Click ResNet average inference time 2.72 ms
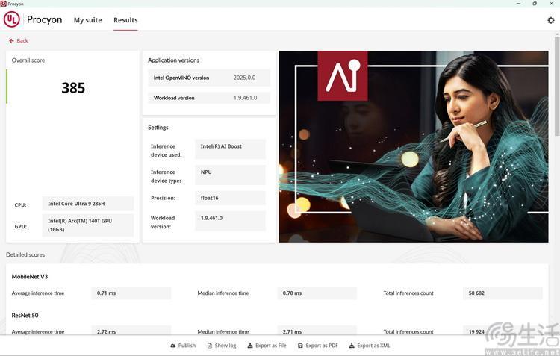This screenshot has width=560, height=356. tap(131, 331)
